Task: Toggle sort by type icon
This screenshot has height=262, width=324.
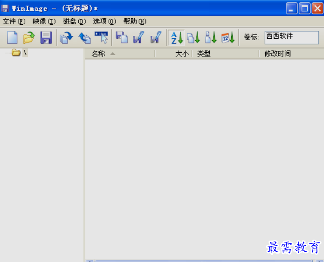Action: [193, 37]
